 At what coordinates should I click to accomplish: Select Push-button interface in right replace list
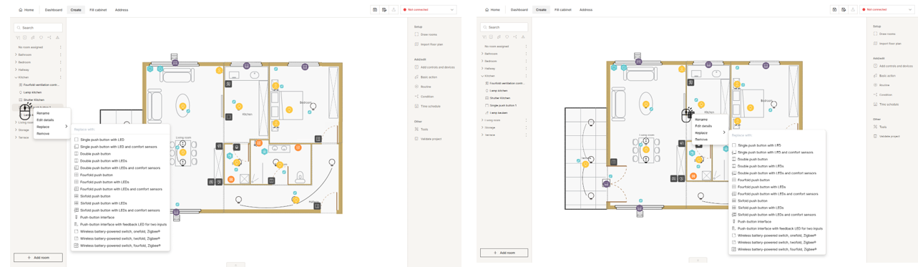[754, 221]
